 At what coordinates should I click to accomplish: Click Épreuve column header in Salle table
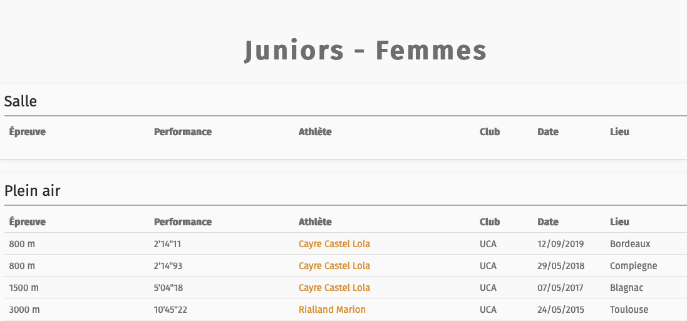[x=27, y=132]
